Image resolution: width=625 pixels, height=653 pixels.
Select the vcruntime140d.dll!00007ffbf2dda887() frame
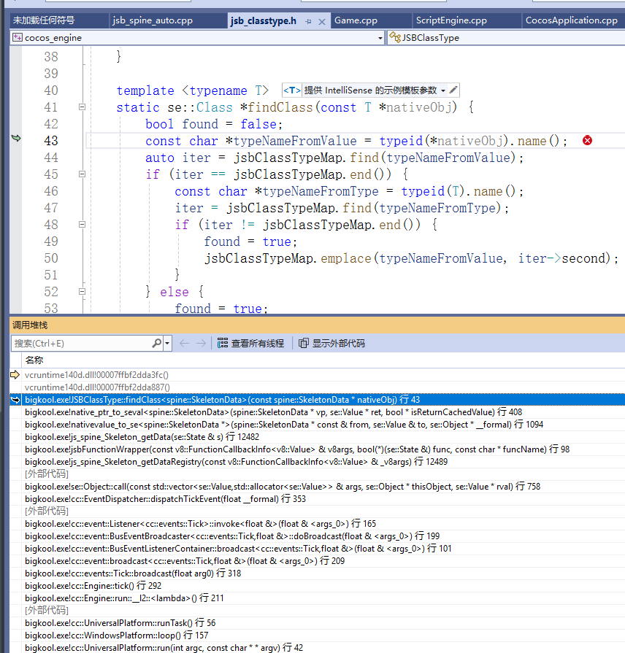tap(323, 387)
